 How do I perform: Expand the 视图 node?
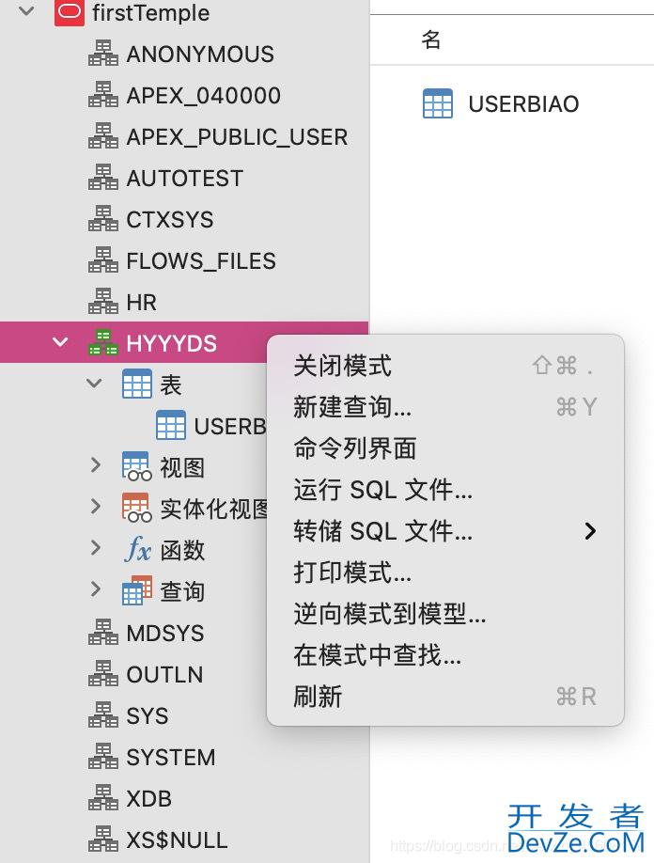tap(96, 465)
